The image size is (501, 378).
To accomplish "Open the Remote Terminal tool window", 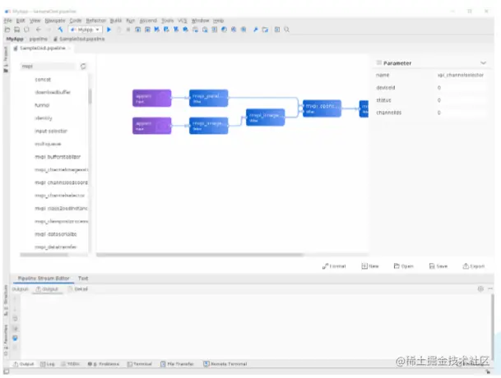I will (225, 364).
